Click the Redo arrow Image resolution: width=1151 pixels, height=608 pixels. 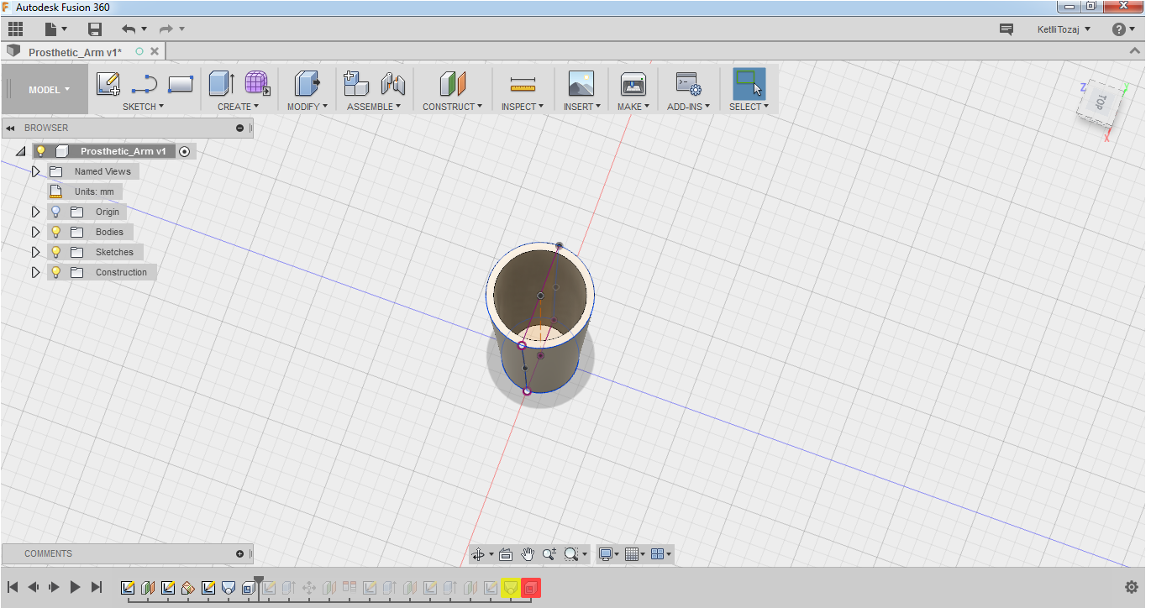(x=166, y=29)
